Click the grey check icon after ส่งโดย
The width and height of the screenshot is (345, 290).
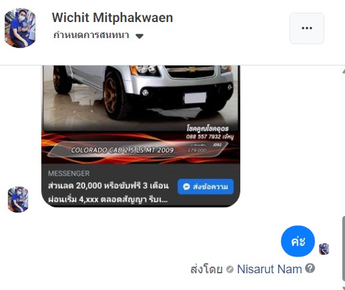coord(230,269)
